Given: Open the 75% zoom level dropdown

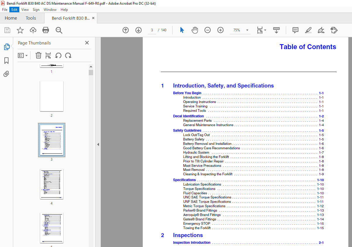Looking at the screenshot, I should click(241, 30).
